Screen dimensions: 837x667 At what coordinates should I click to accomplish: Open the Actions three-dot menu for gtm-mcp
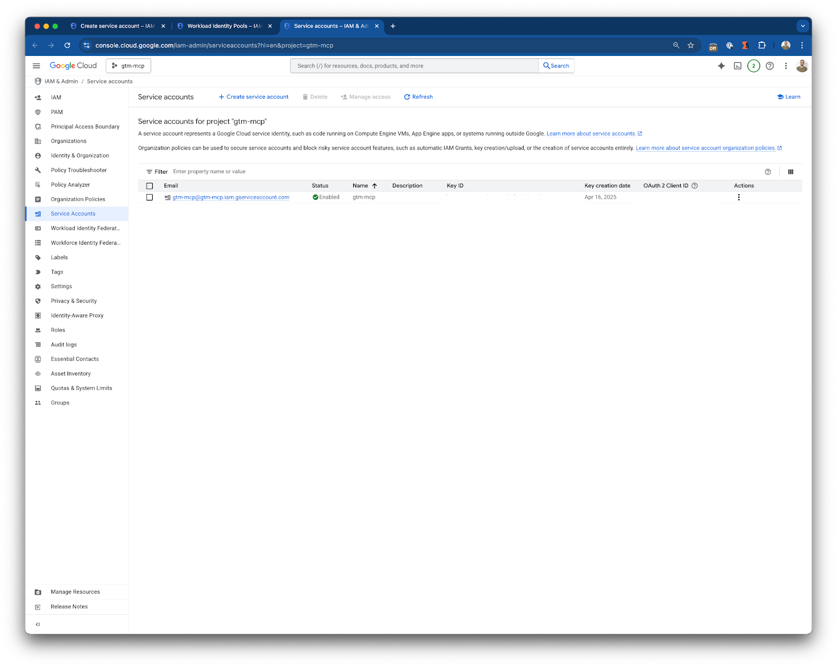point(739,197)
